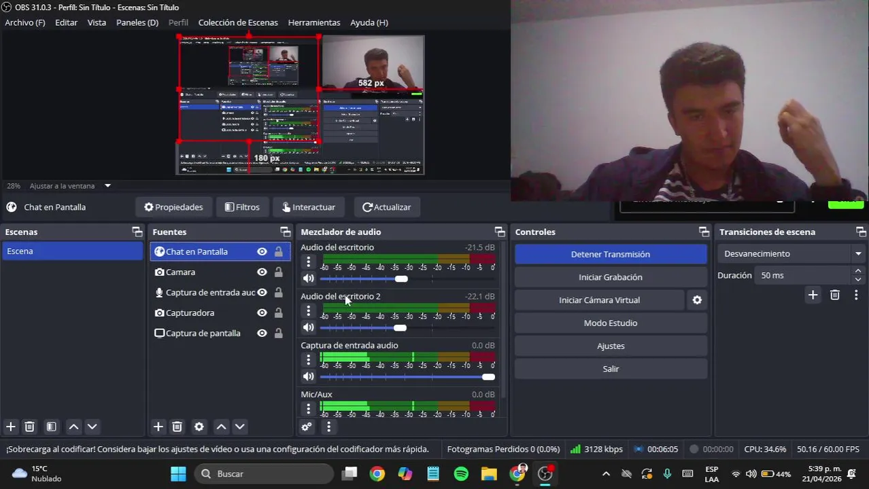869x489 pixels.
Task: Show hidden icons in system tray
Action: (606, 473)
